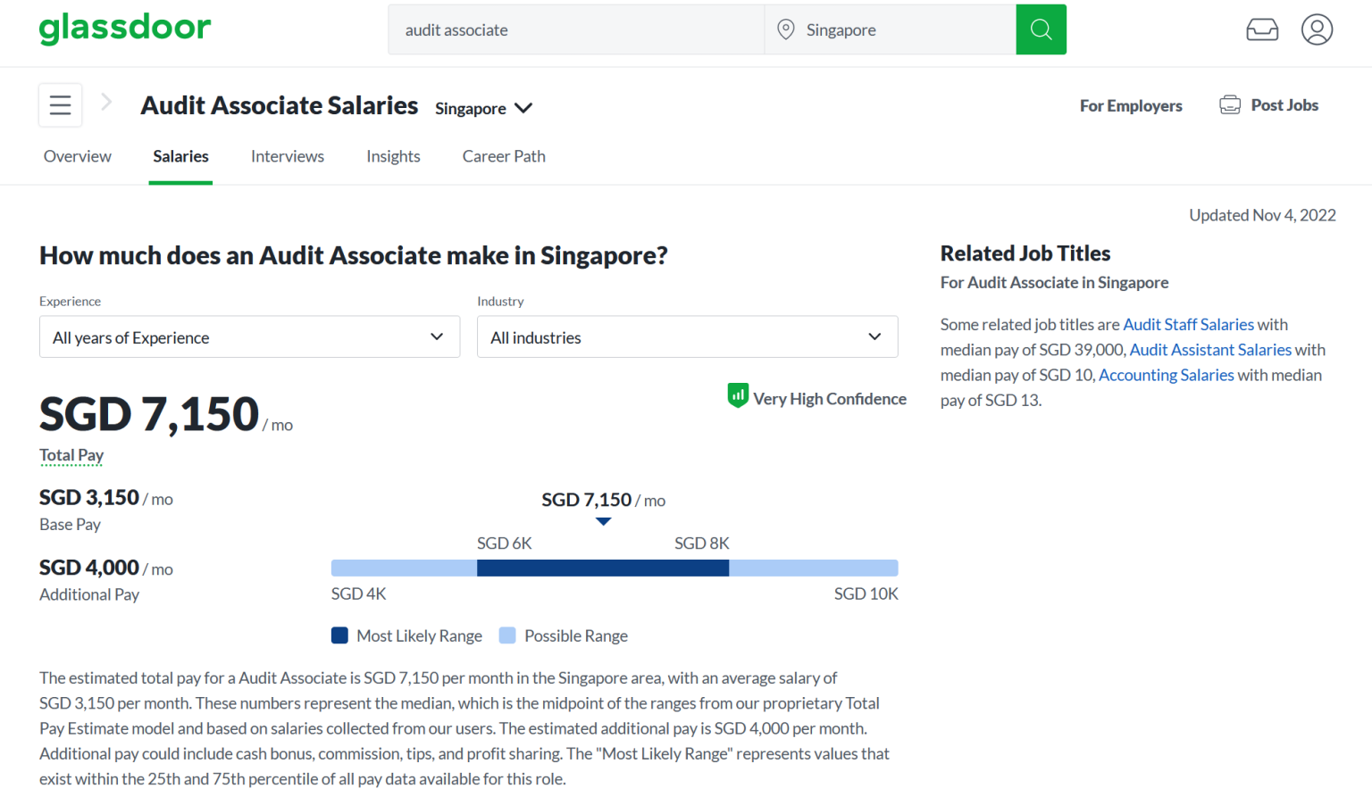Click the Glassdoor logo

125,29
